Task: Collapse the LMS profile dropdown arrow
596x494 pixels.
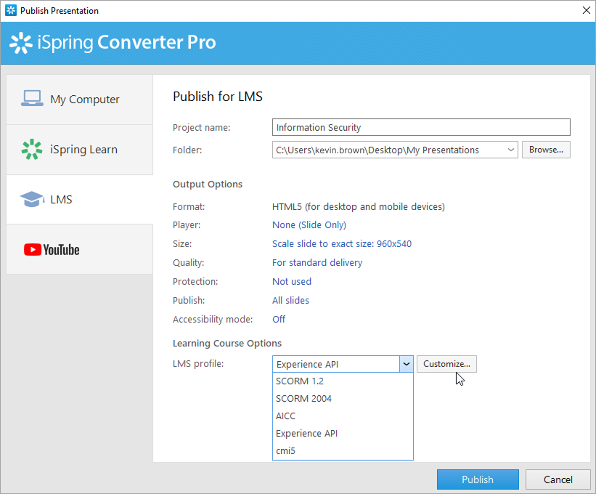Action: (407, 364)
